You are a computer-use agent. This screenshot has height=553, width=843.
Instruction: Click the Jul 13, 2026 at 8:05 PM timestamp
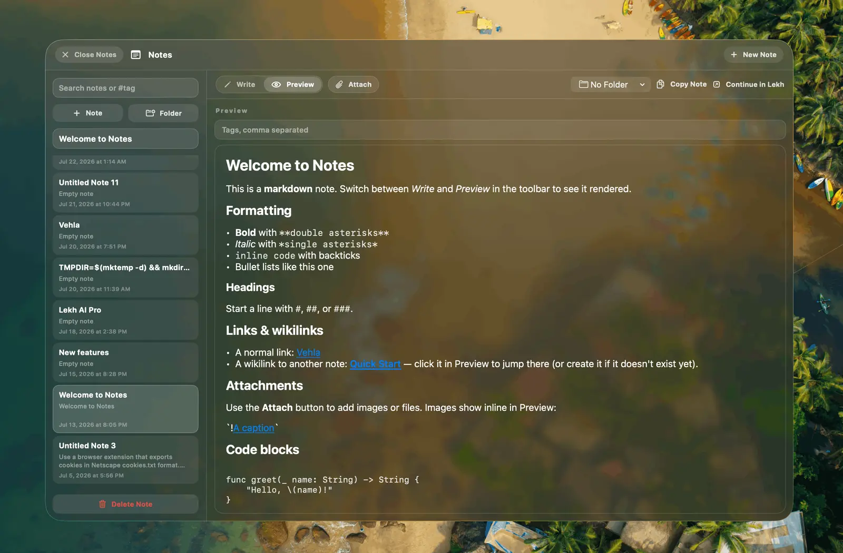point(93,425)
